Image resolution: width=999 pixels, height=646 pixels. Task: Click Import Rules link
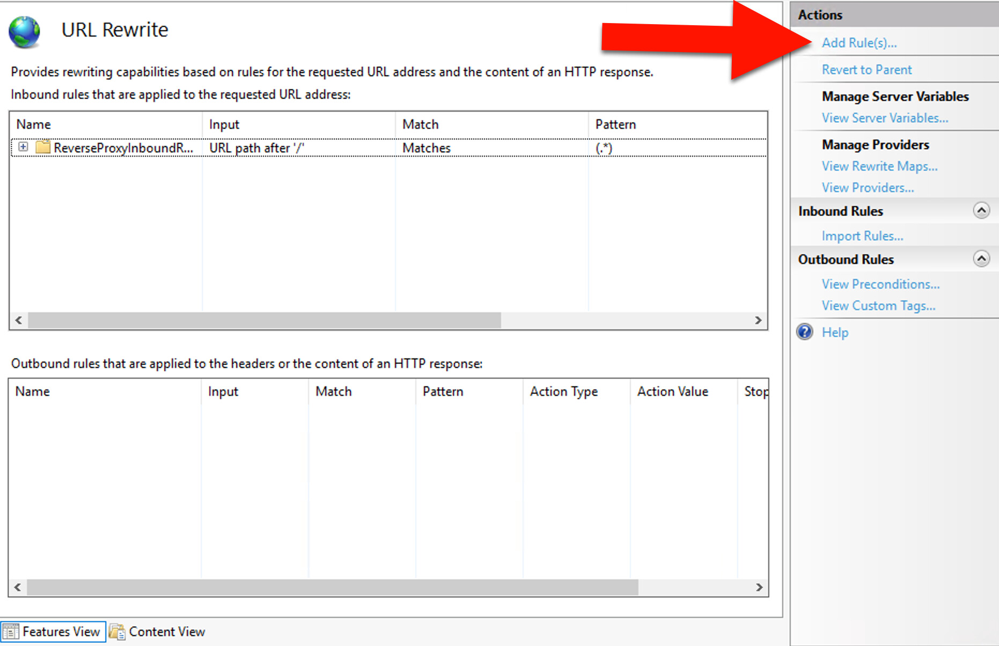point(862,236)
